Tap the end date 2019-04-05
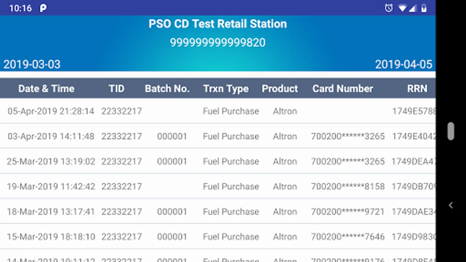The image size is (466, 262). [x=403, y=64]
